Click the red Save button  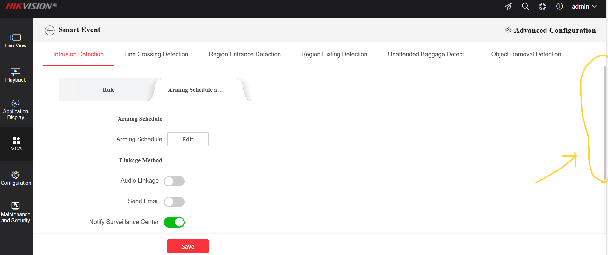click(188, 246)
